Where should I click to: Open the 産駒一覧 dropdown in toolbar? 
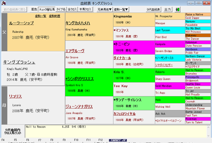pyautogui.click(x=121, y=10)
